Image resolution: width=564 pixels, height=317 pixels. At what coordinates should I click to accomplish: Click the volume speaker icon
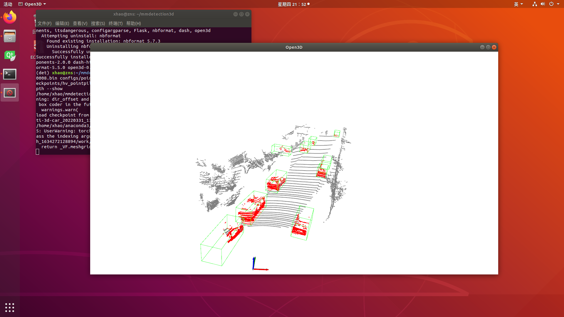click(543, 4)
